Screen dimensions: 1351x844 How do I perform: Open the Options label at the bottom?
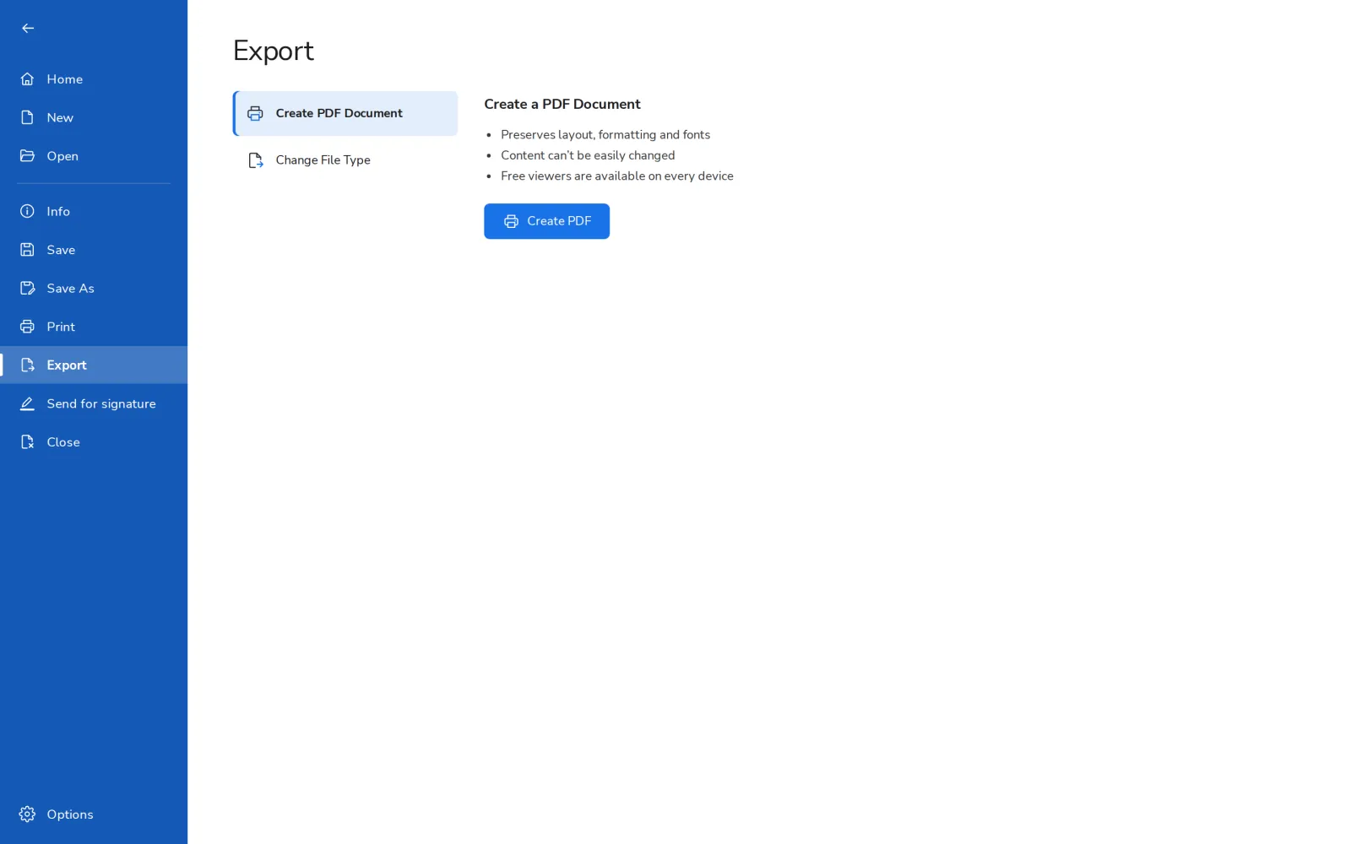tap(70, 814)
